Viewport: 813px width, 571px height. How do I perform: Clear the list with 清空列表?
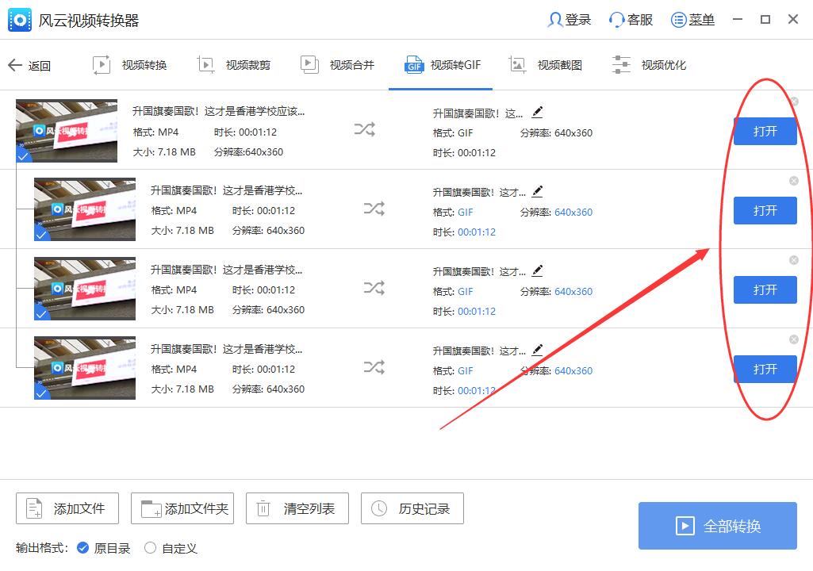click(x=297, y=508)
